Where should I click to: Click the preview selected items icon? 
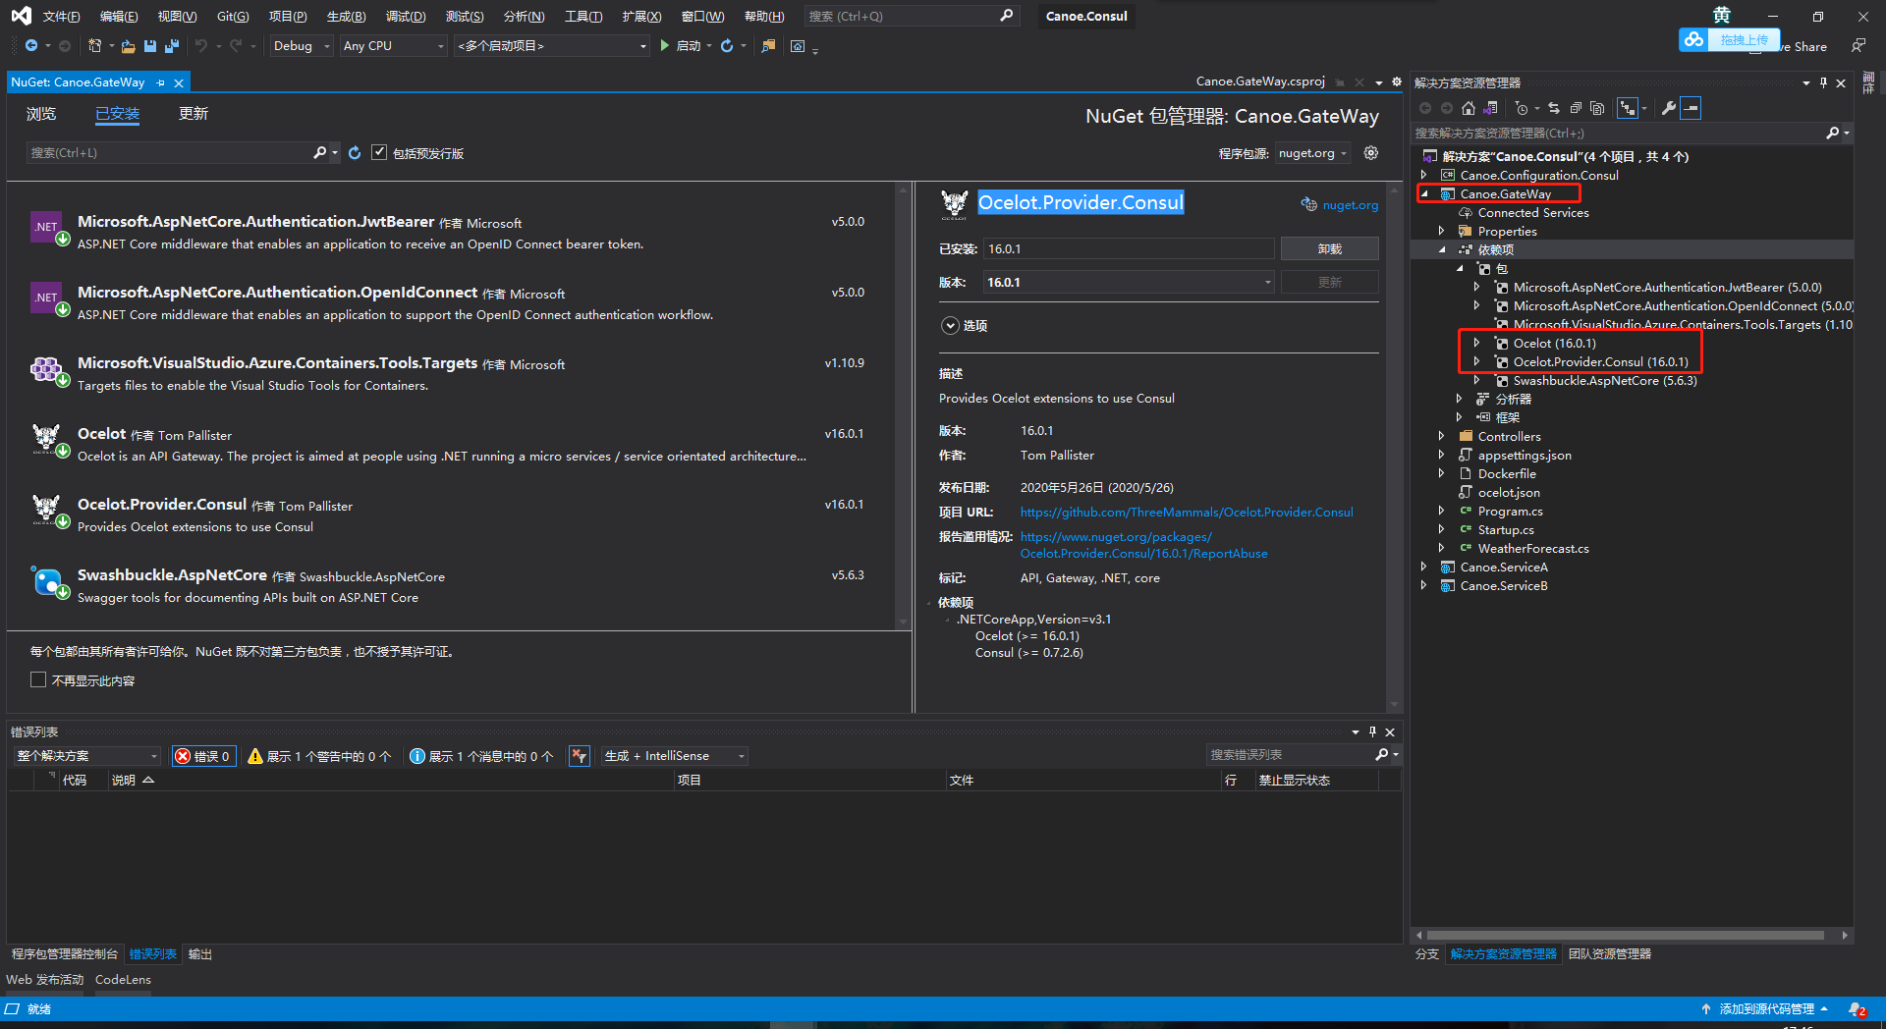click(x=1691, y=108)
